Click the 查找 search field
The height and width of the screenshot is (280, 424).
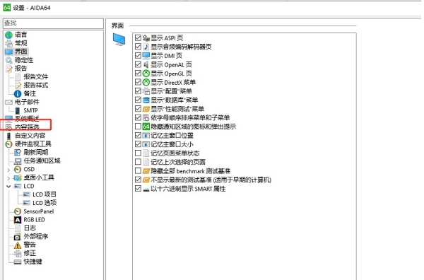53,23
